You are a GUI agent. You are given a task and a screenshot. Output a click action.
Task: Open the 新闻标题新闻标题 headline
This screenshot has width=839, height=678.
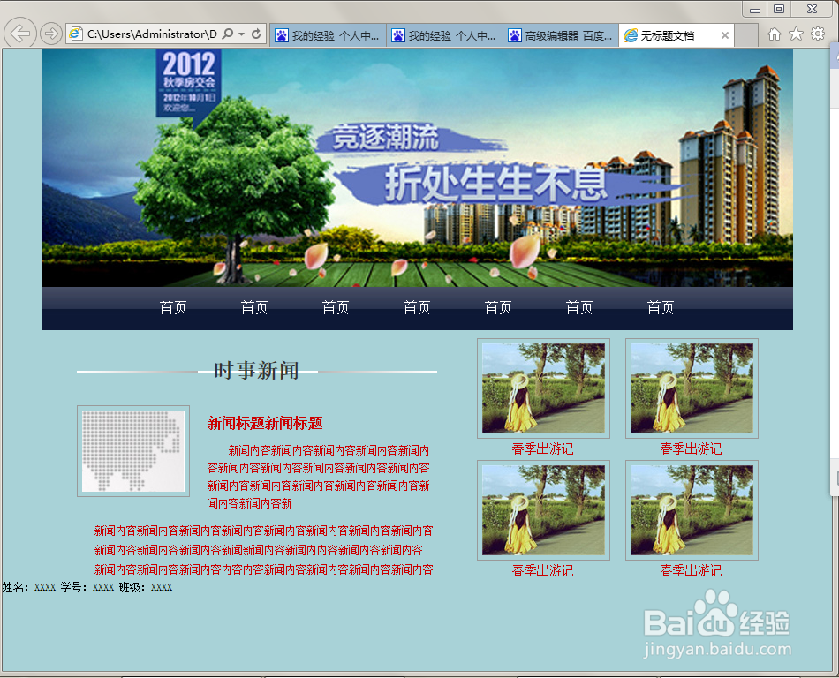[x=267, y=424]
